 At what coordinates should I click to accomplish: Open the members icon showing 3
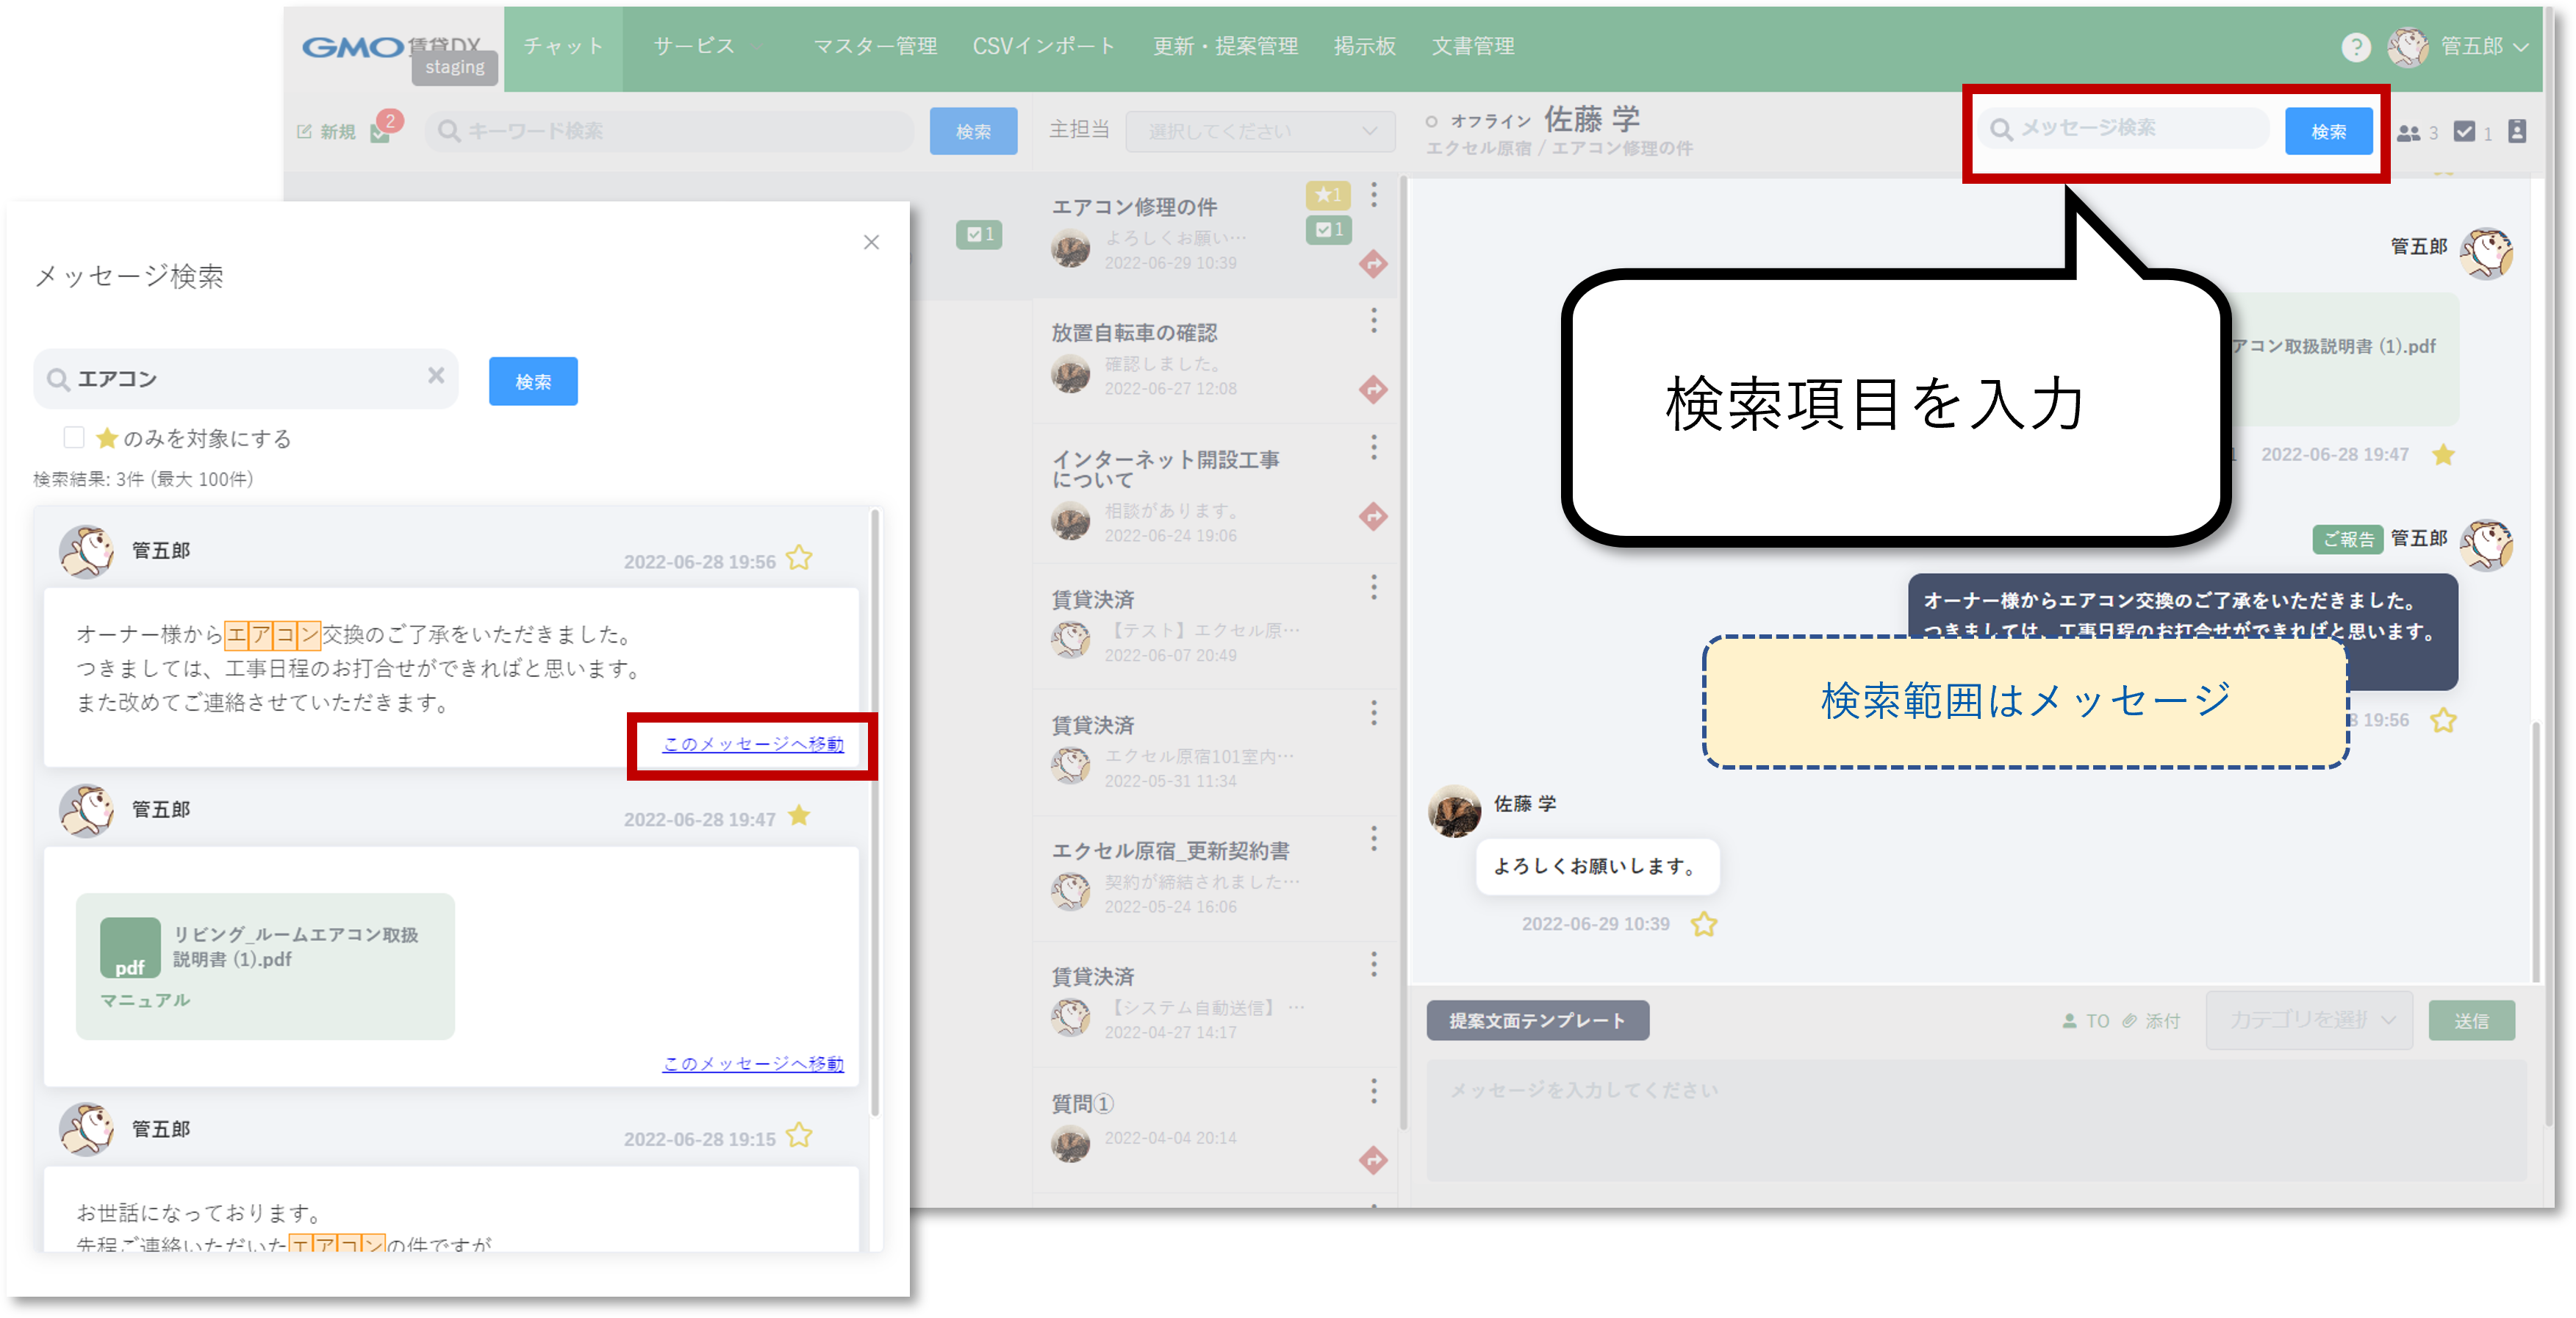click(x=2410, y=132)
